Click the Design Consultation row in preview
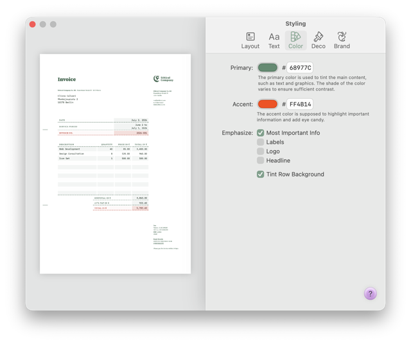This screenshot has width=411, height=344. (x=103, y=154)
